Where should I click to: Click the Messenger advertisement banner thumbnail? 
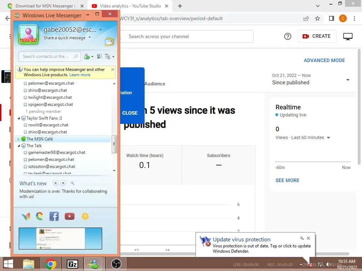pos(60,239)
